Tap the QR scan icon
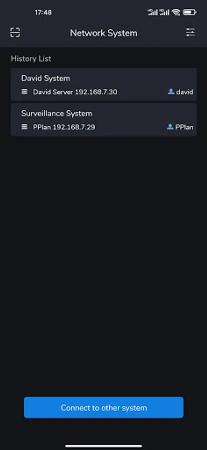The height and width of the screenshot is (450, 207). tap(15, 32)
